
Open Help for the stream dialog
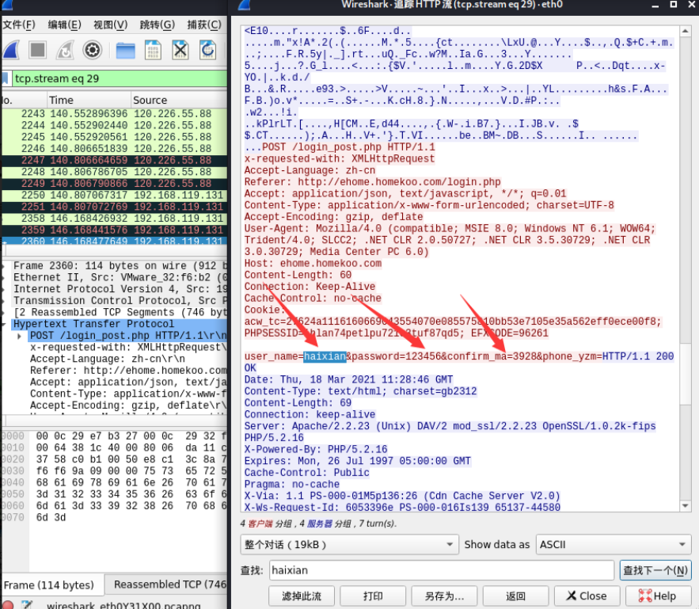coord(658,596)
